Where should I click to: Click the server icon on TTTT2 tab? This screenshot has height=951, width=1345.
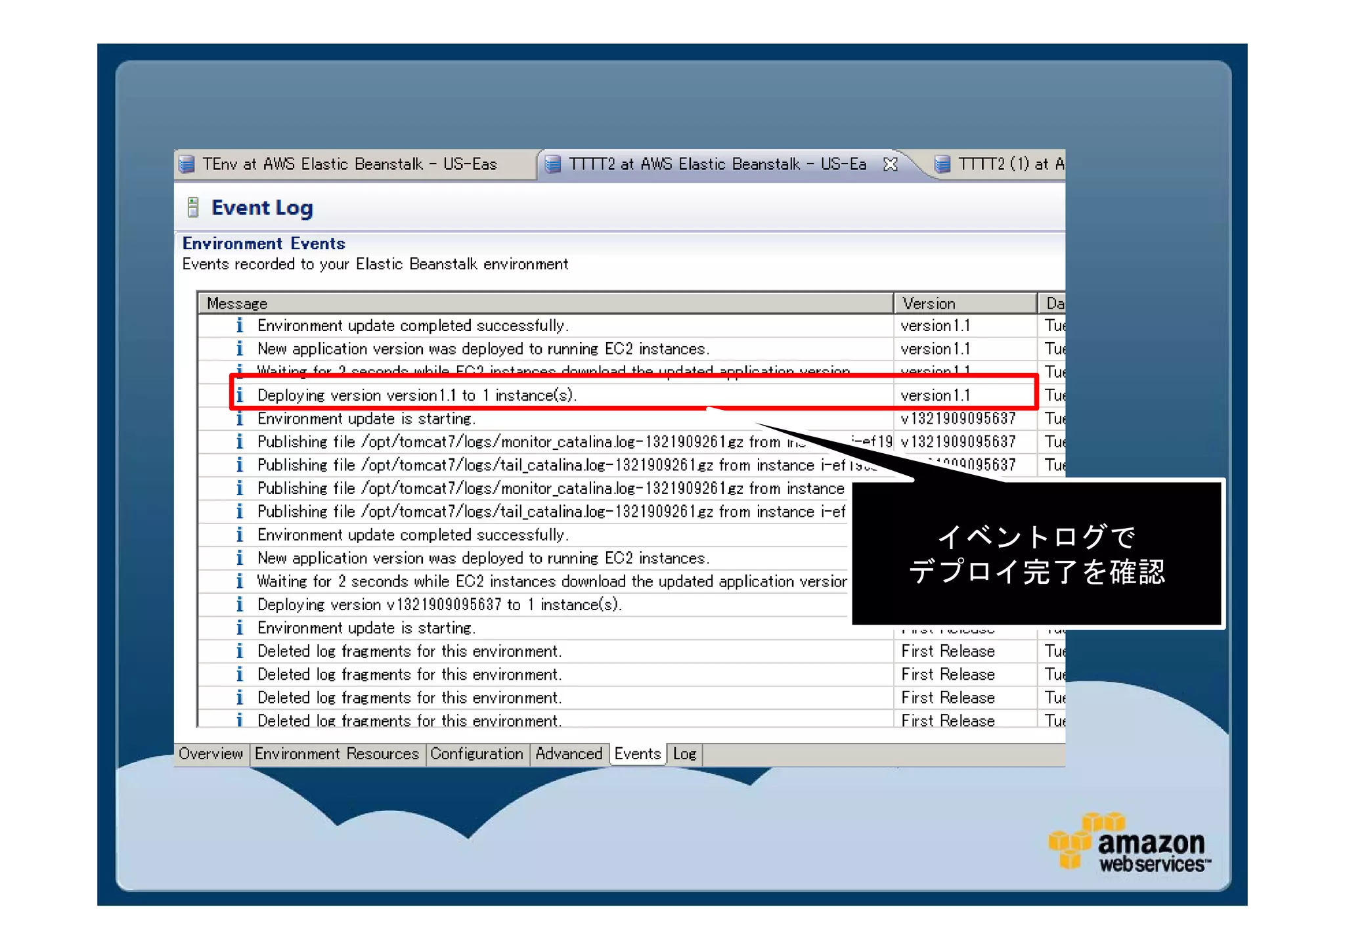(553, 164)
